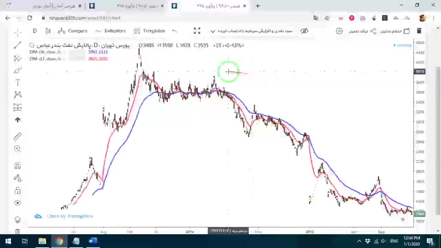Click the scroll to latest bar arrow
The image size is (441, 248).
(402, 219)
